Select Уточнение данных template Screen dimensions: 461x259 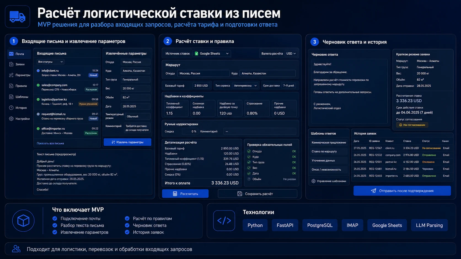point(329,160)
